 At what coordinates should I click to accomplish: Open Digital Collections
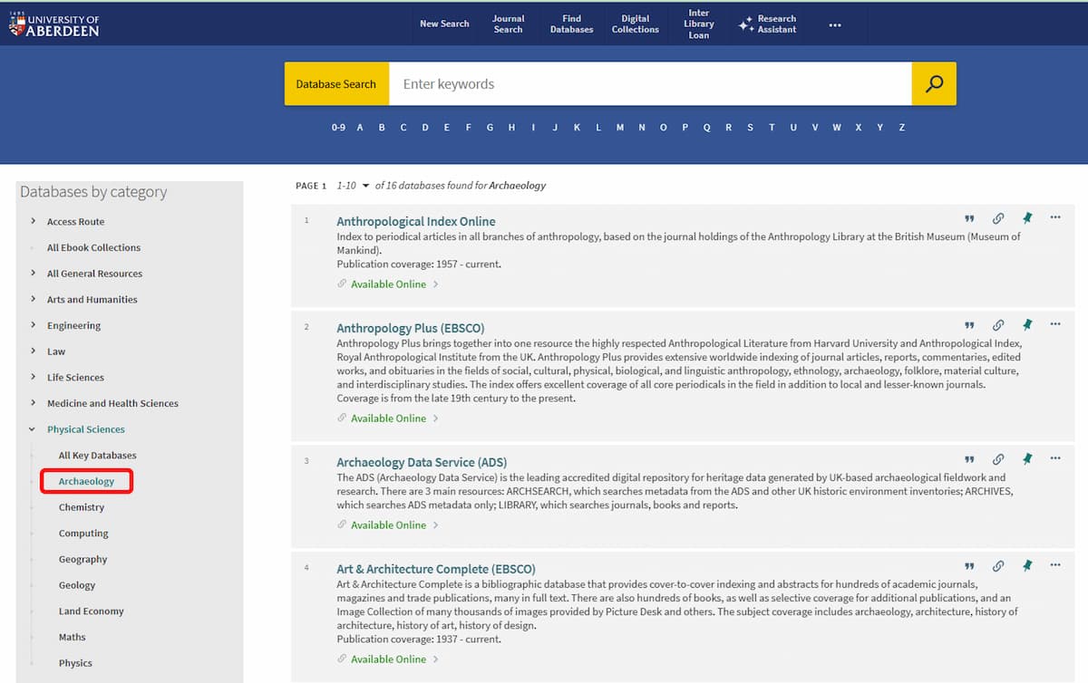point(635,24)
